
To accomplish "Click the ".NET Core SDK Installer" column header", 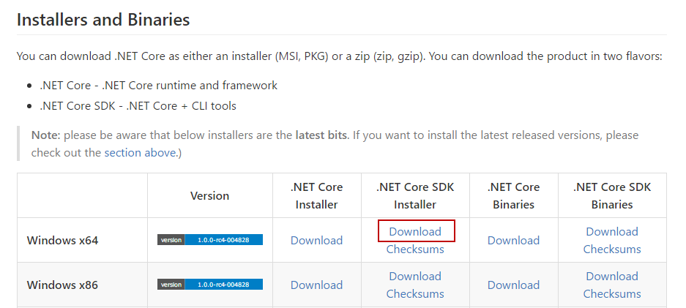I will point(415,195).
